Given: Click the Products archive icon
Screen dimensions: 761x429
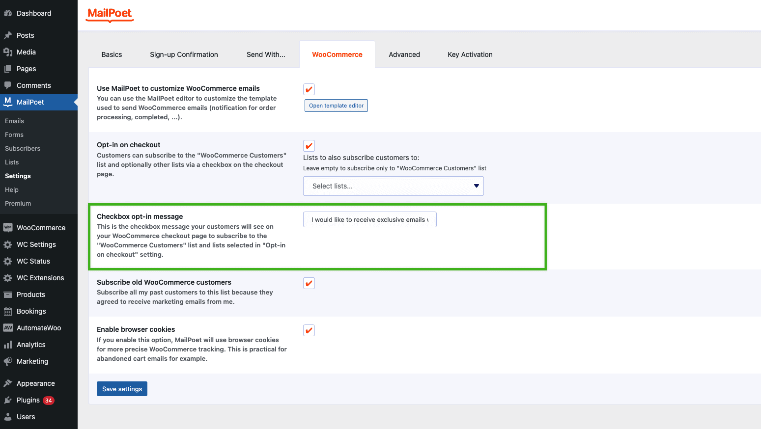Looking at the screenshot, I should coord(8,295).
